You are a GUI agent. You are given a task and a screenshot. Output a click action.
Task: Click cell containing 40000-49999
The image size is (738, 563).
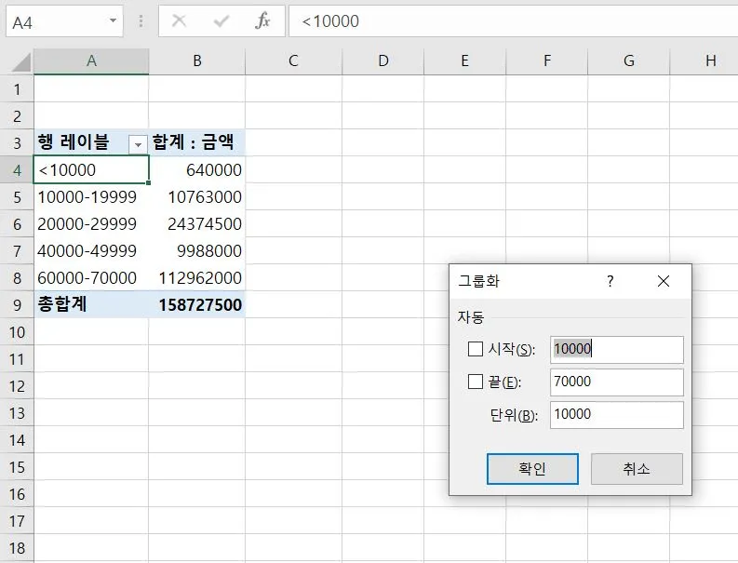pos(91,250)
